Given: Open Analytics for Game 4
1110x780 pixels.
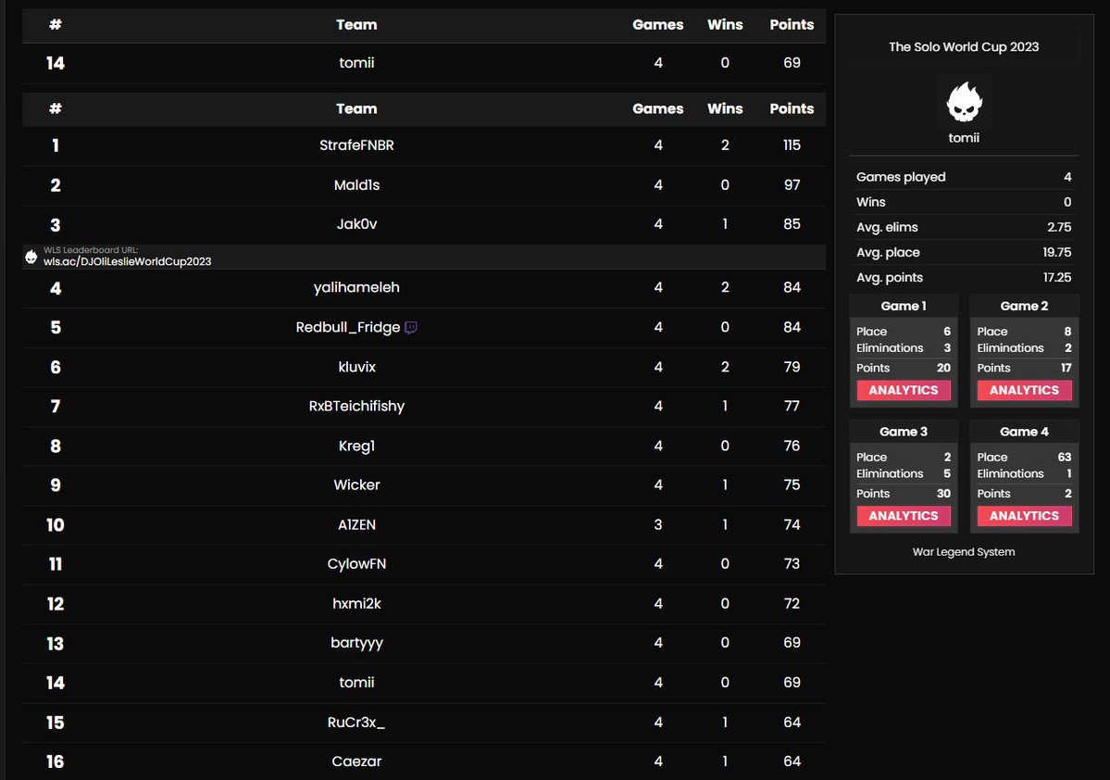Looking at the screenshot, I should pos(1023,516).
